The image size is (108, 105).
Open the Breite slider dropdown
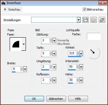pyautogui.click(x=25, y=69)
